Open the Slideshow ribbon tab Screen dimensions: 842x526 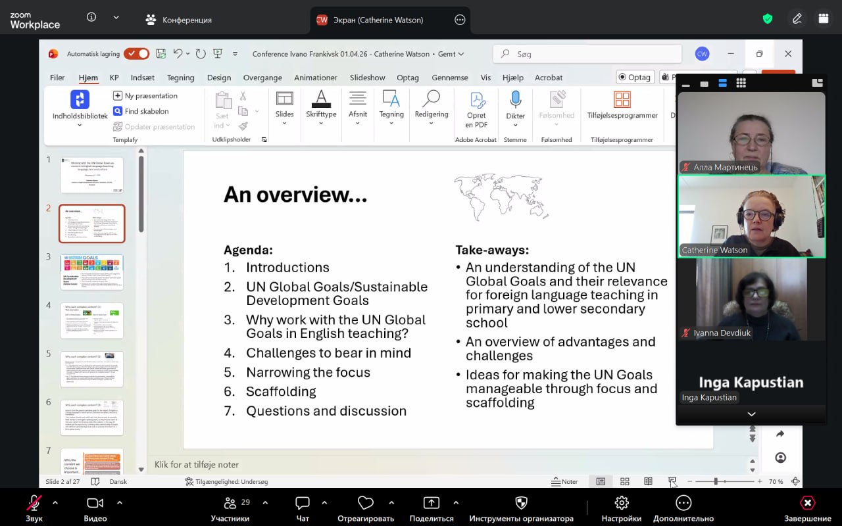(367, 78)
